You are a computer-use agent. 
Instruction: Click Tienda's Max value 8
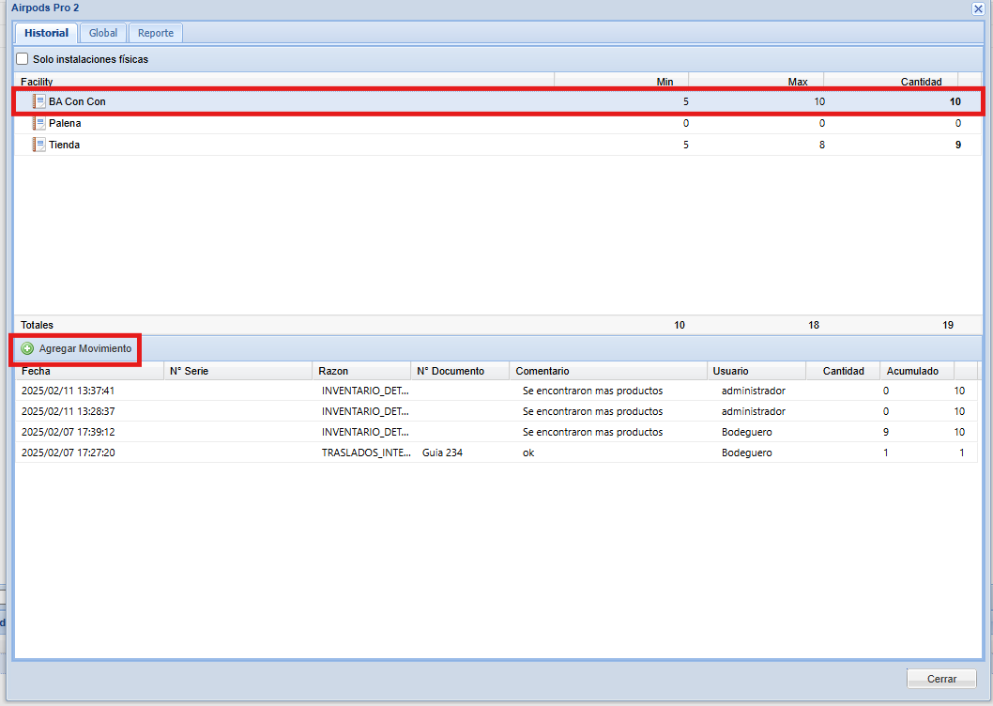[x=822, y=145]
